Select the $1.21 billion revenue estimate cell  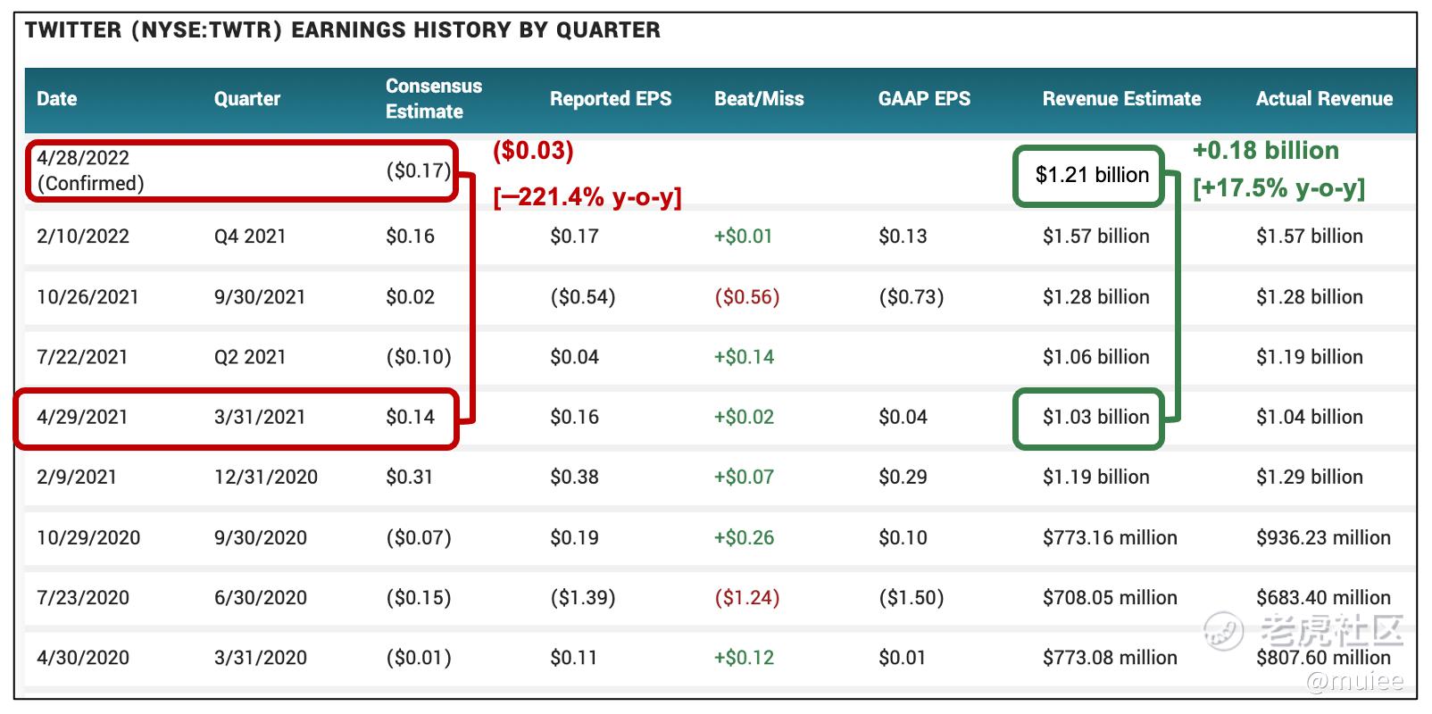pos(1091,175)
